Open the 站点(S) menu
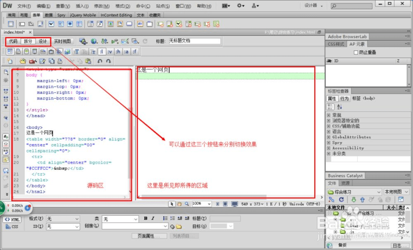 coord(163,6)
